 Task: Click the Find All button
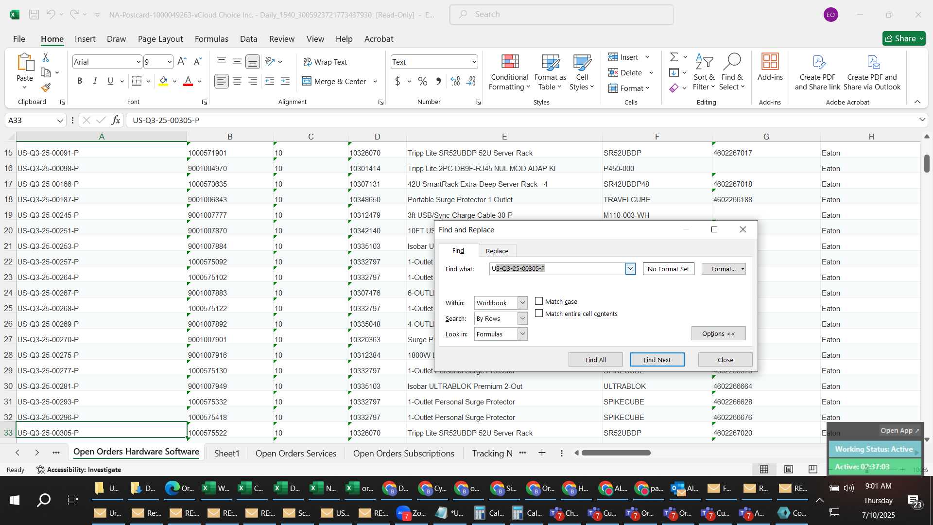[595, 360]
